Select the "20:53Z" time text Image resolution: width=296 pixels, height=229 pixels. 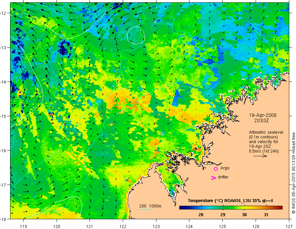[x=261, y=121]
